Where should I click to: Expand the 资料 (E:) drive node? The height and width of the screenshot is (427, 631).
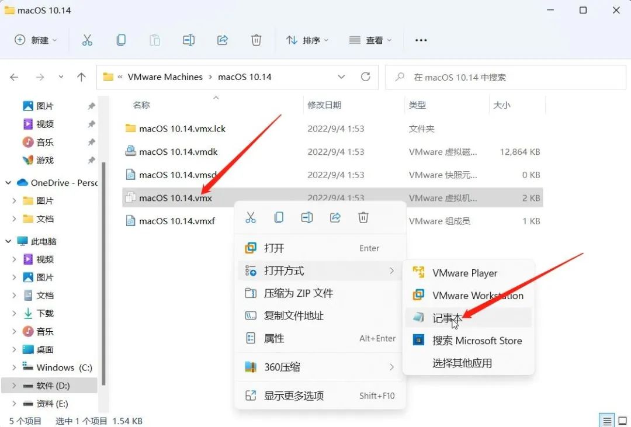14,404
